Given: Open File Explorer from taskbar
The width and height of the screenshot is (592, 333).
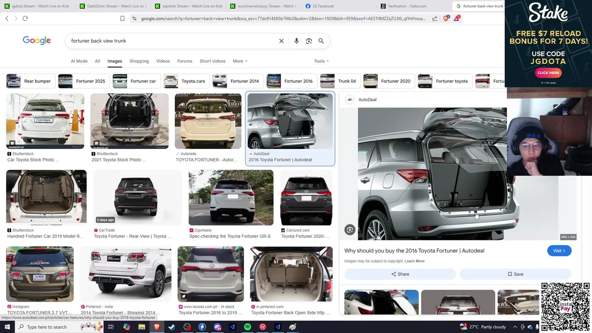Looking at the screenshot, I should point(142,327).
